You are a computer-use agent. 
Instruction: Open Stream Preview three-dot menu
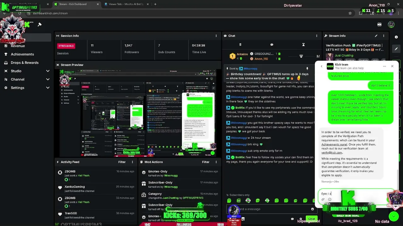(216, 65)
